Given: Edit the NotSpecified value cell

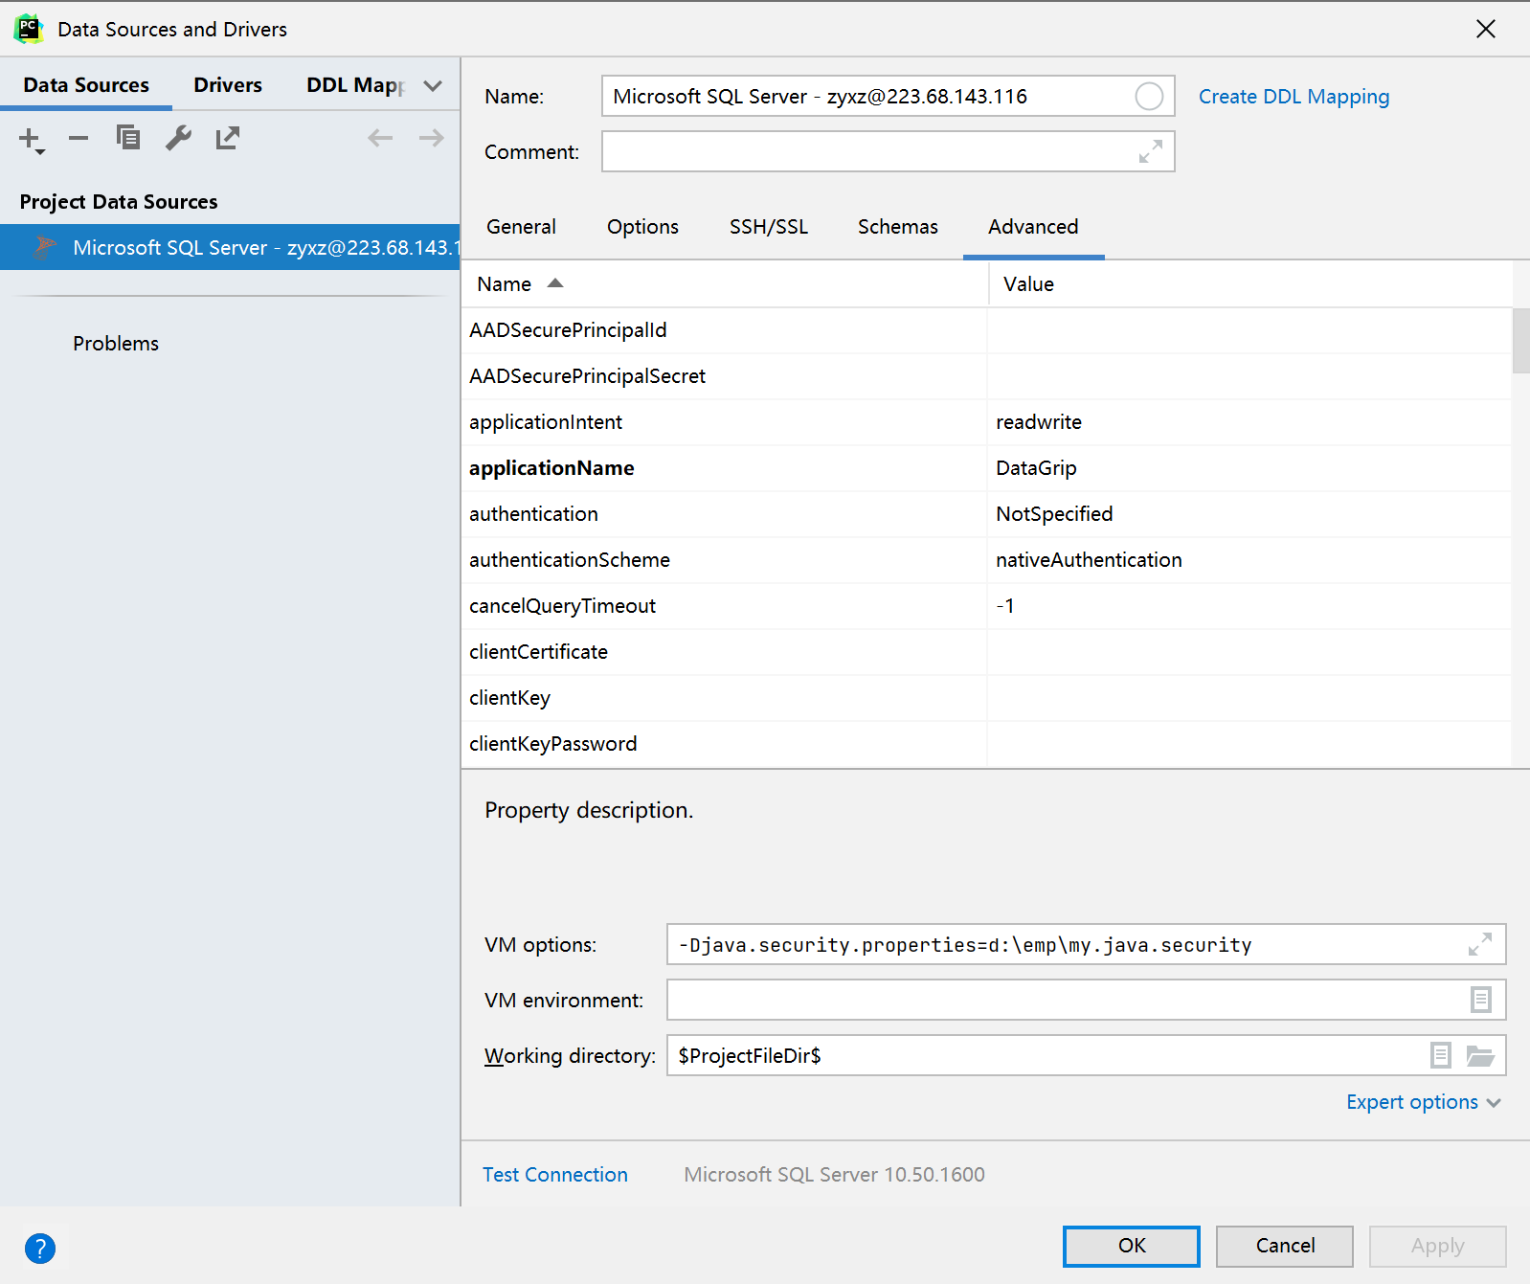Looking at the screenshot, I should (1249, 514).
